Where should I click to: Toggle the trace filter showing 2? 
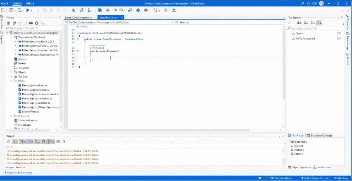(38, 141)
